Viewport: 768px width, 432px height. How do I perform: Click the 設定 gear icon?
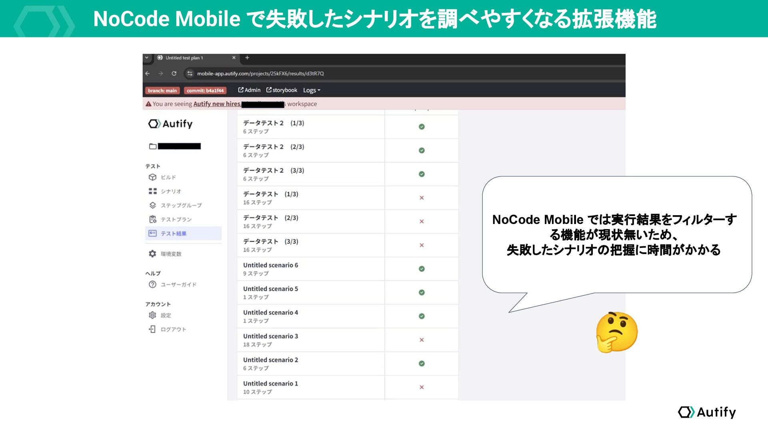point(152,315)
